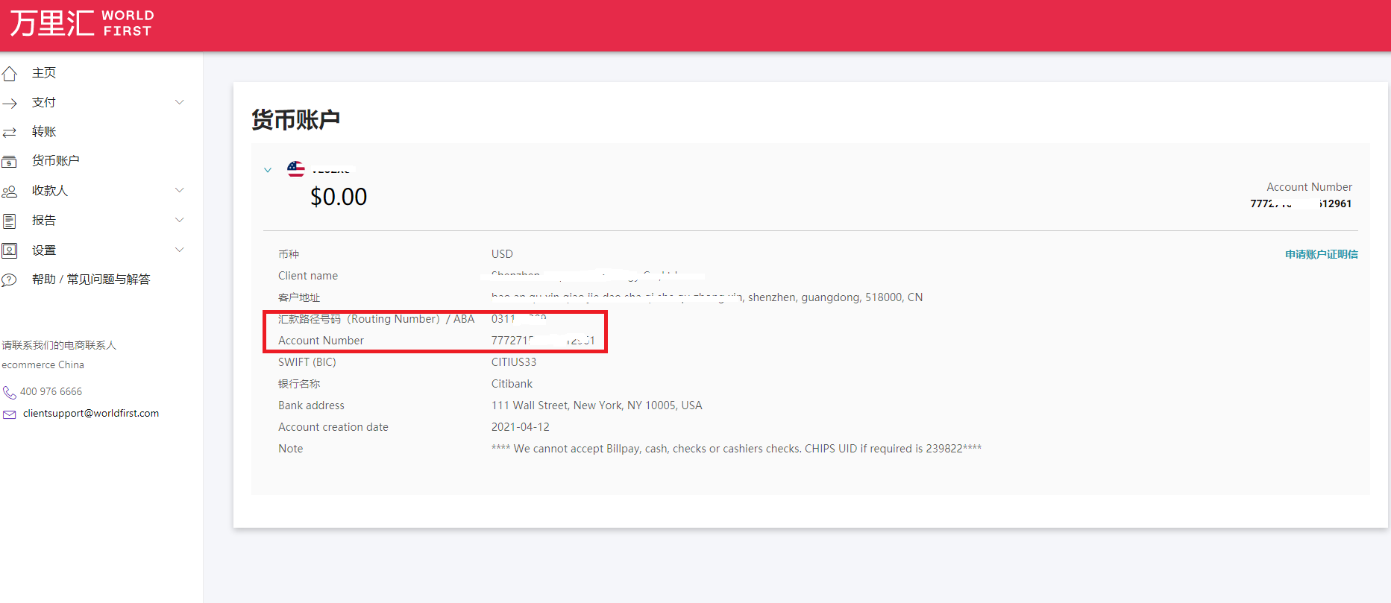Click the home icon in sidebar
The image size is (1391, 603).
(x=10, y=73)
